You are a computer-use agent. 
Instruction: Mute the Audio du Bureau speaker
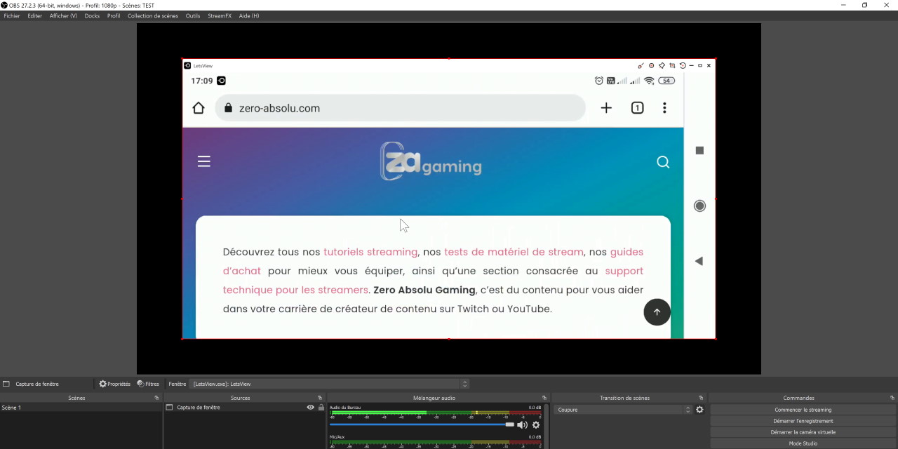click(522, 424)
